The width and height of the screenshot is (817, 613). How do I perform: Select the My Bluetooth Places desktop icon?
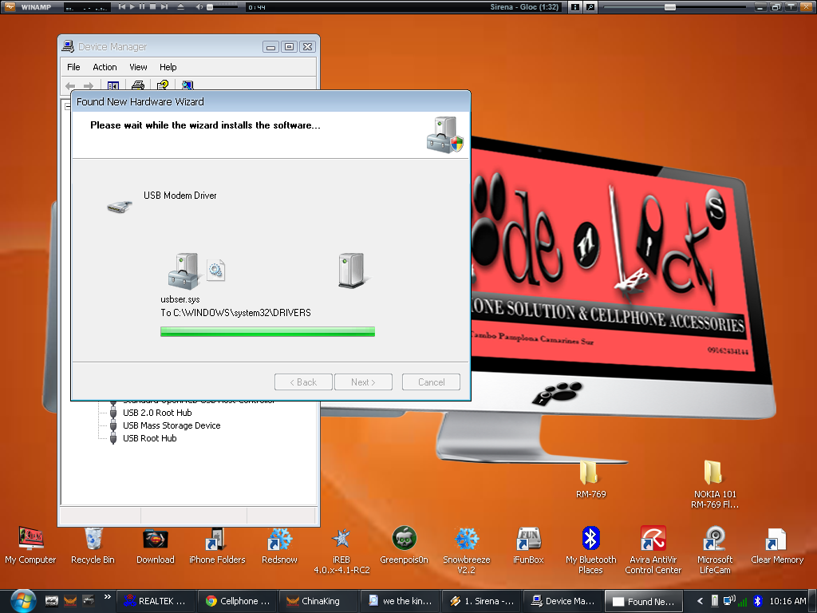coord(591,551)
